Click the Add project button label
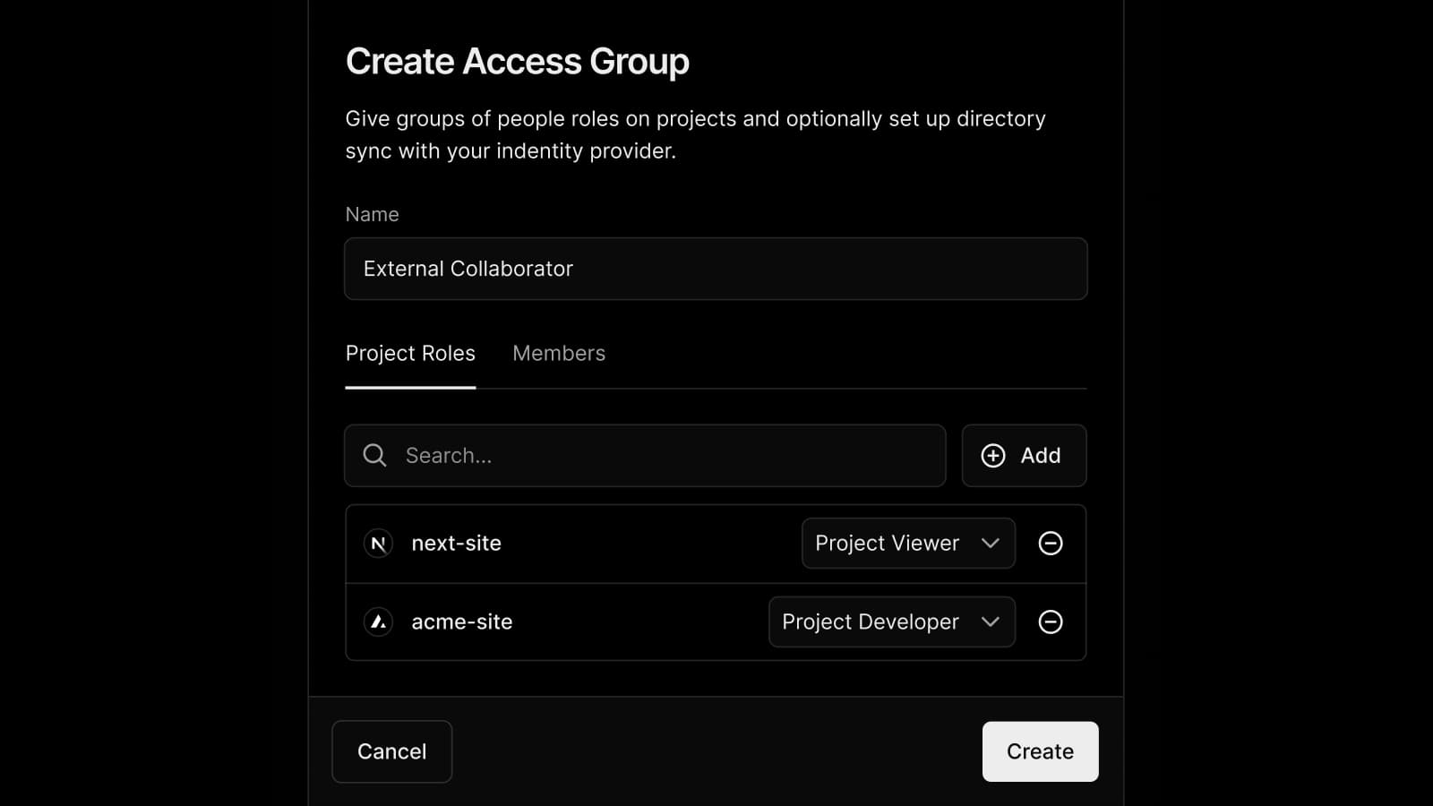Viewport: 1433px width, 806px height. [x=1040, y=456]
